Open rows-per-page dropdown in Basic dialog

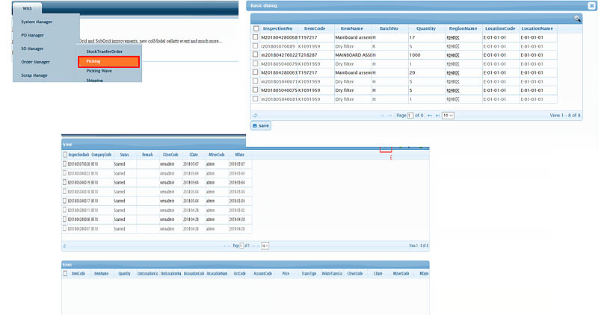point(448,116)
